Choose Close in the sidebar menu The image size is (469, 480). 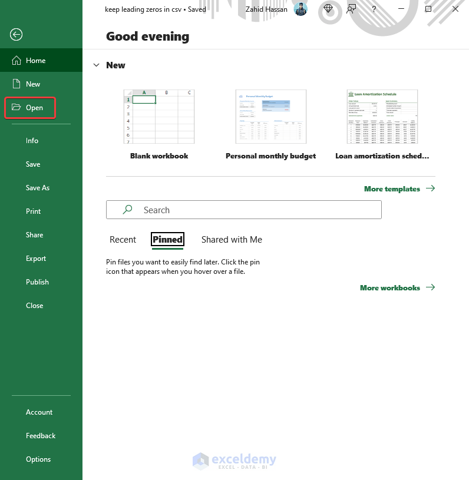tap(34, 306)
